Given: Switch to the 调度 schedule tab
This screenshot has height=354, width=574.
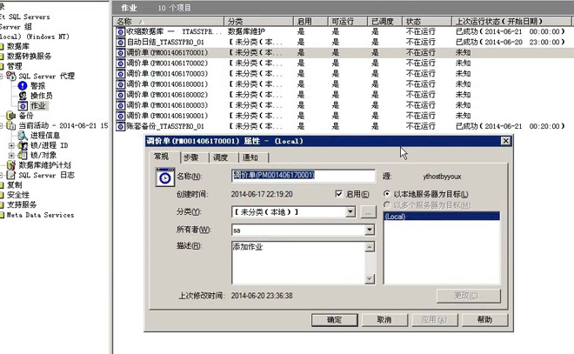Looking at the screenshot, I should click(221, 157).
